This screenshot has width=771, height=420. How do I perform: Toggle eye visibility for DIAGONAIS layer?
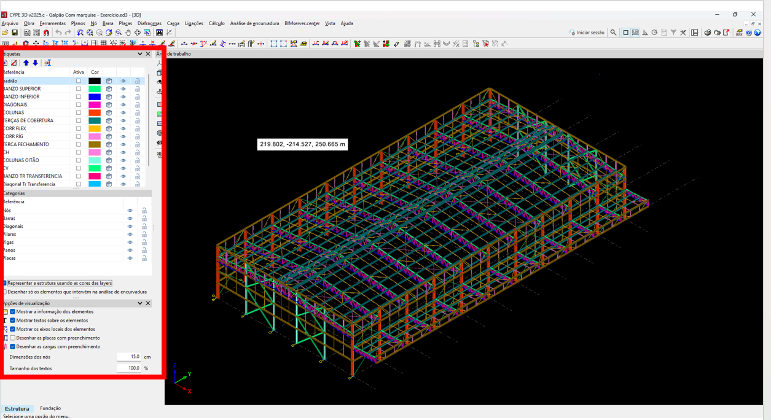(x=123, y=105)
